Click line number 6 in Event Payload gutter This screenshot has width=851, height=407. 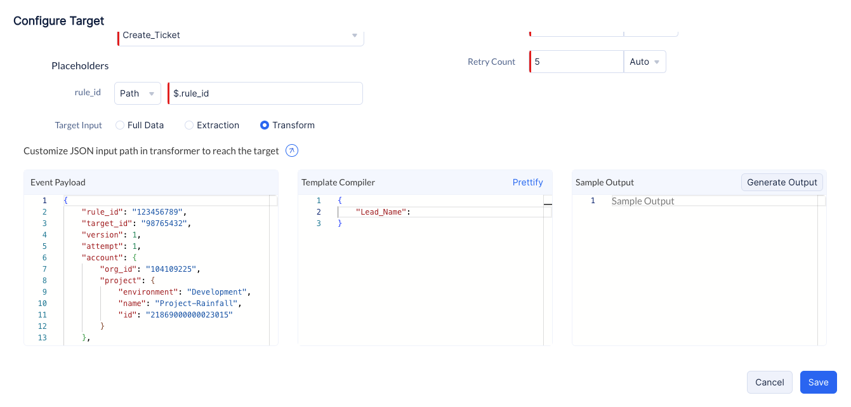point(44,258)
